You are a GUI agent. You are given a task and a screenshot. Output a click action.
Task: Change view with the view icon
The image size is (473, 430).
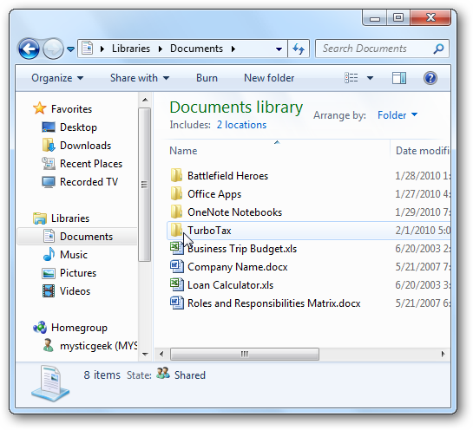(351, 78)
